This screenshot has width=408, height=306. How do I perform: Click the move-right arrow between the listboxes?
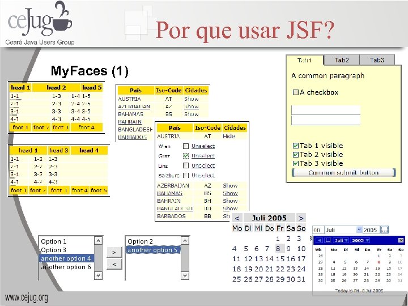click(x=114, y=252)
